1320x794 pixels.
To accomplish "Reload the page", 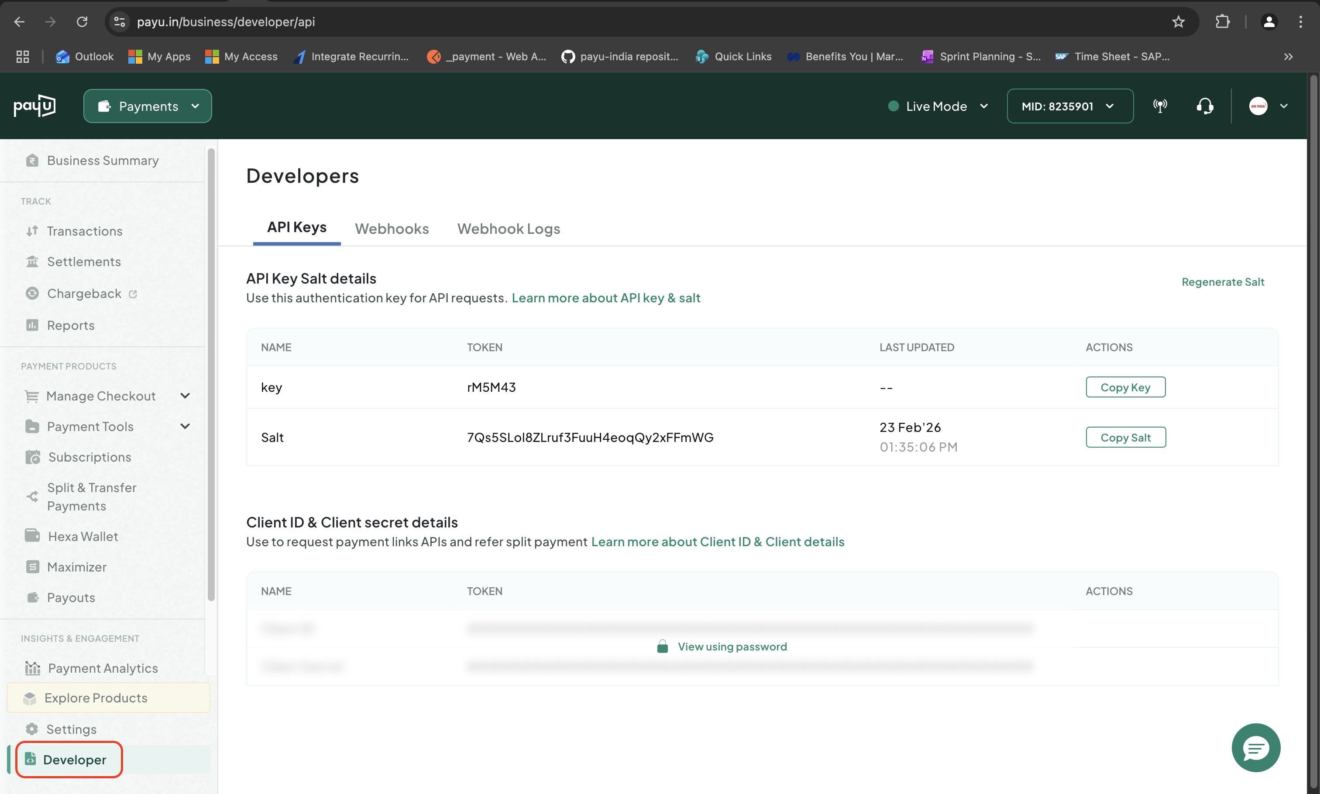I will pyautogui.click(x=82, y=22).
